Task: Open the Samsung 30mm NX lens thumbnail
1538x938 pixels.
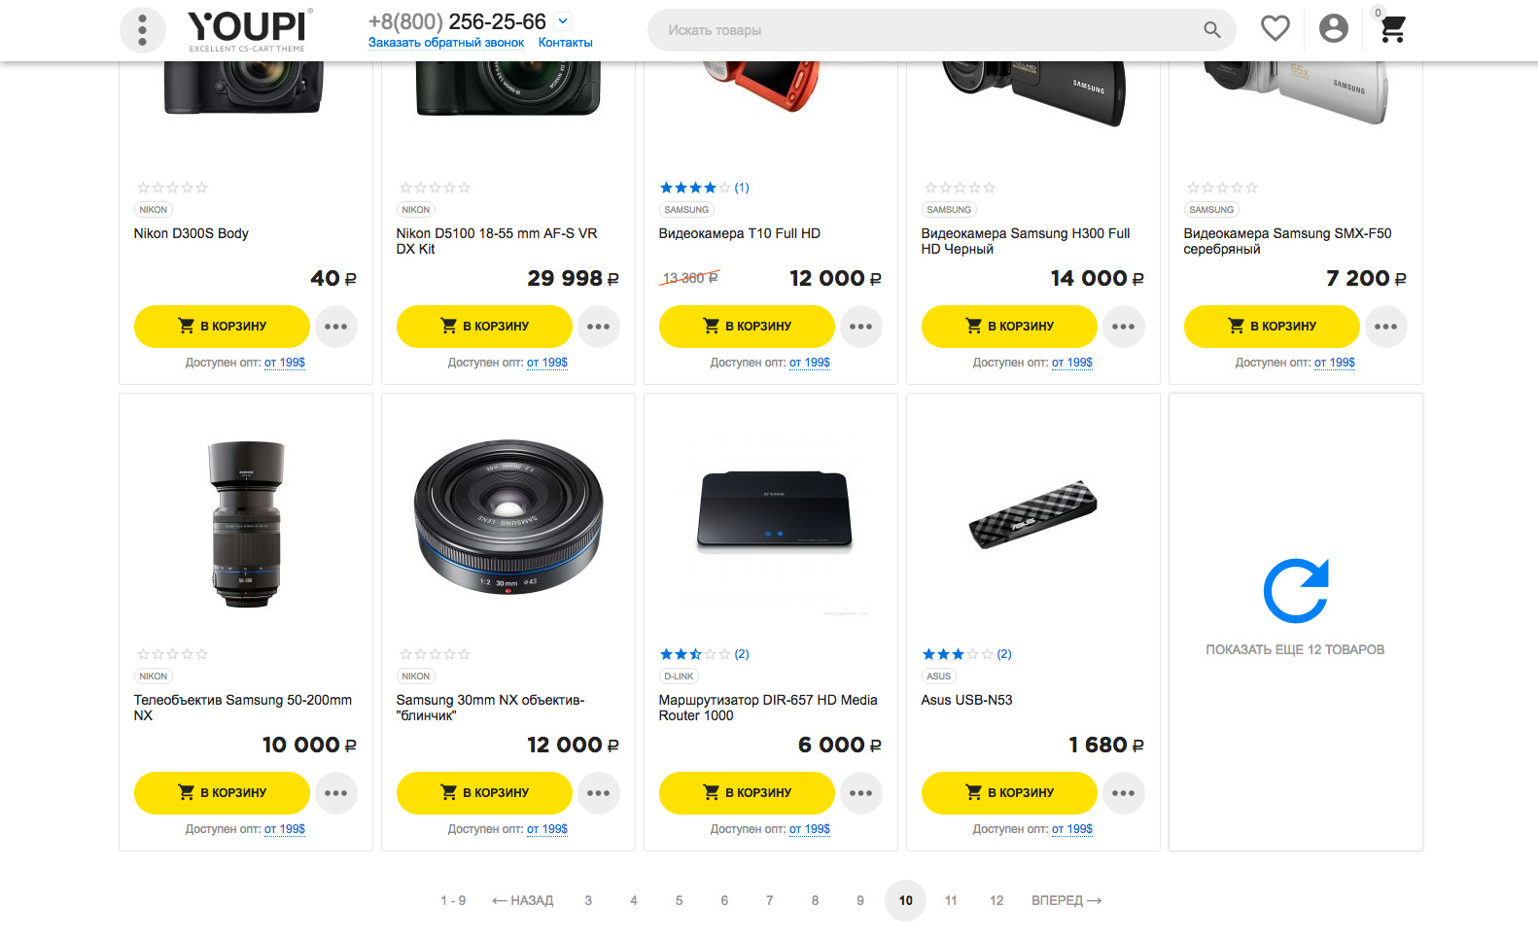Action: (x=507, y=517)
